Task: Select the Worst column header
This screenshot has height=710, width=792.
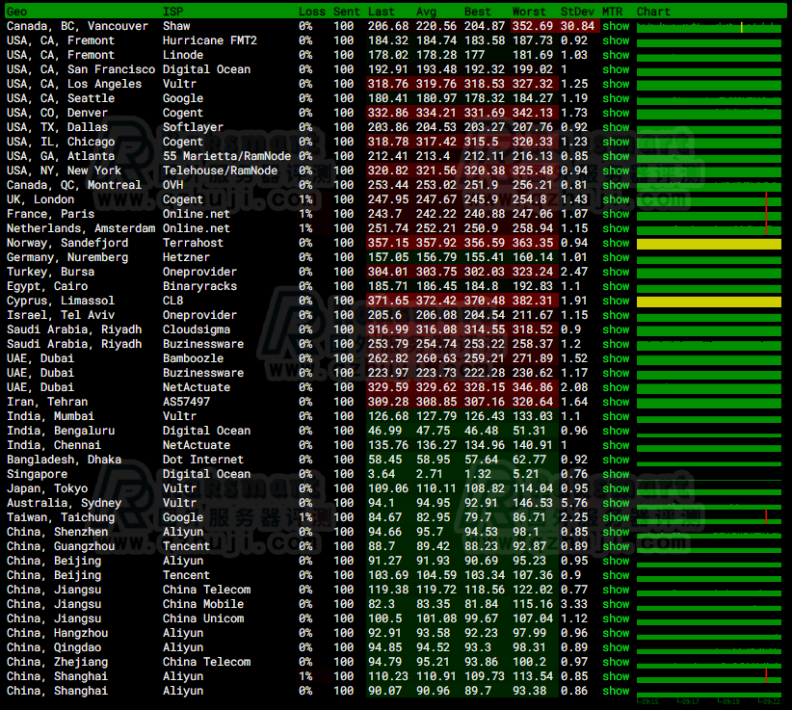Action: (x=529, y=12)
